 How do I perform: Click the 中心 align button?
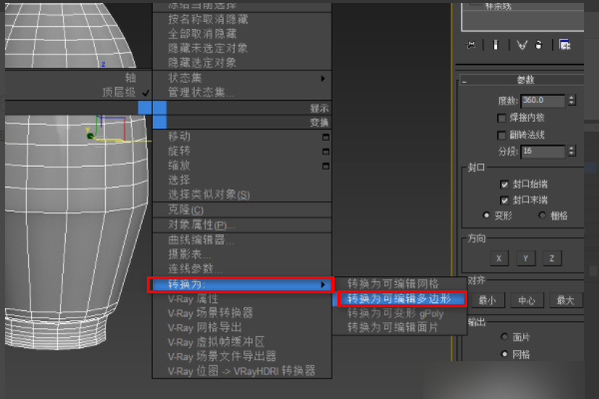pyautogui.click(x=527, y=300)
